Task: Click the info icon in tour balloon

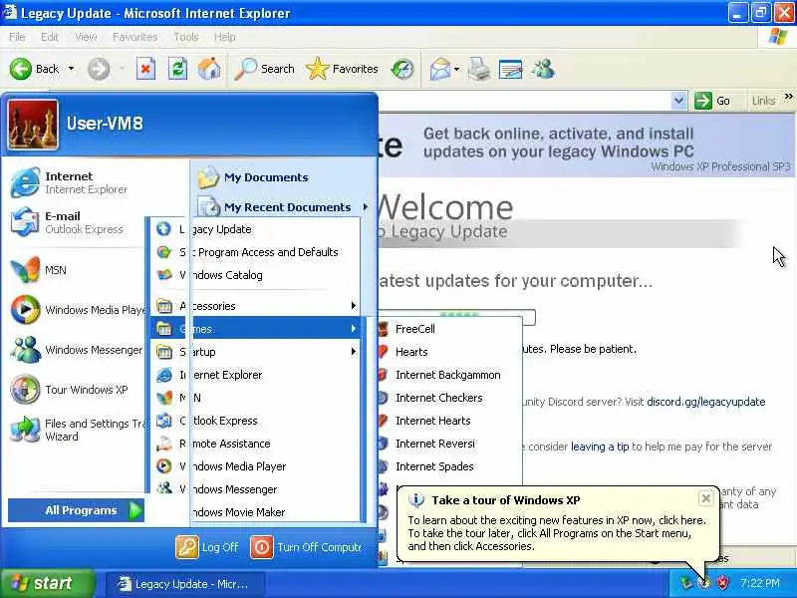Action: tap(415, 500)
